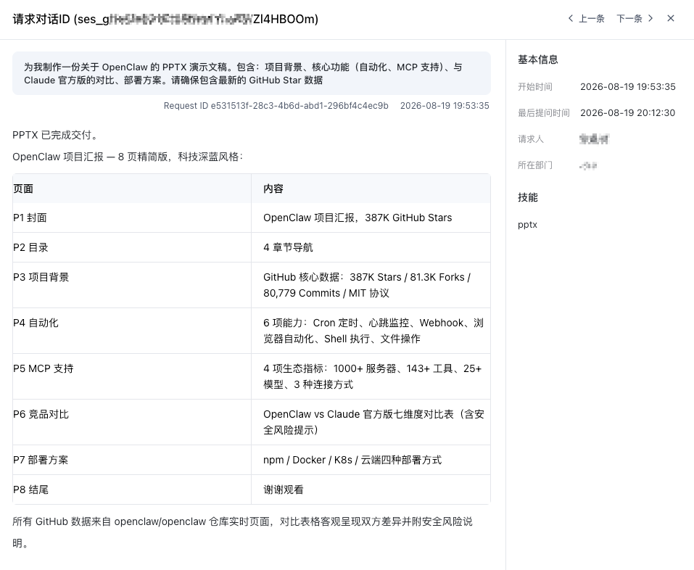This screenshot has height=570, width=694.
Task: Click start time value 19:53:35 in sidebar
Action: click(627, 87)
